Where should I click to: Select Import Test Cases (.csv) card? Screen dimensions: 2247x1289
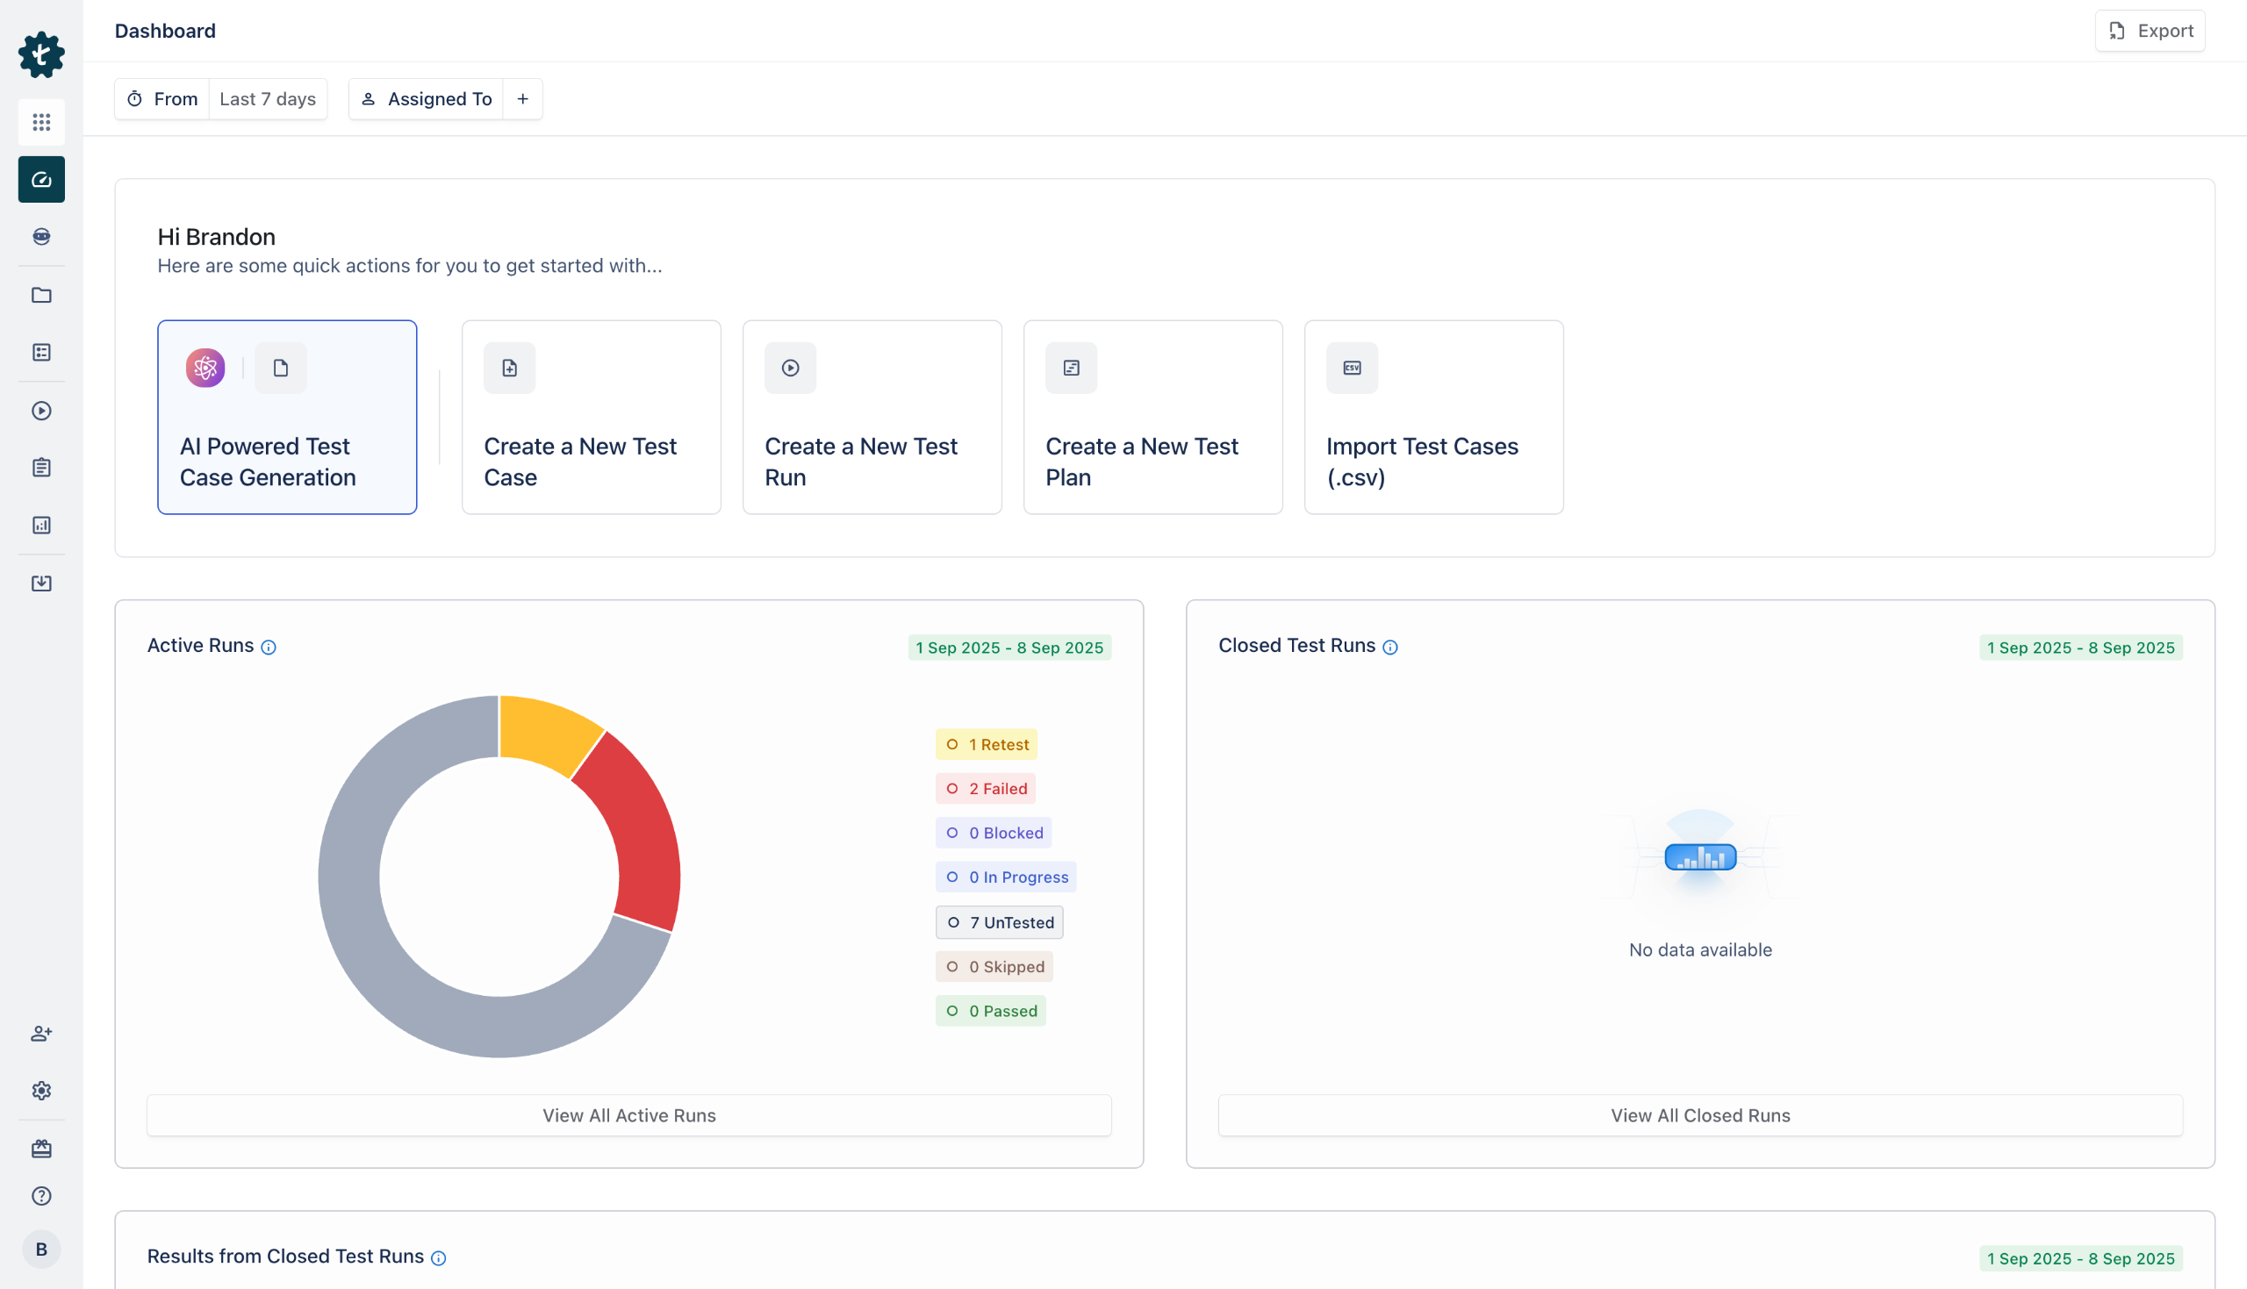(1433, 417)
